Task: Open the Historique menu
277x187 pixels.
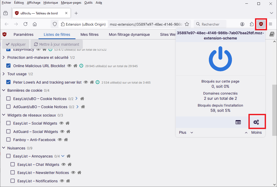Action: pos(51,3)
